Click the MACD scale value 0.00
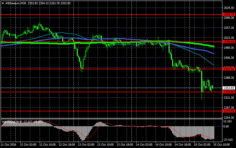 (x=226, y=127)
